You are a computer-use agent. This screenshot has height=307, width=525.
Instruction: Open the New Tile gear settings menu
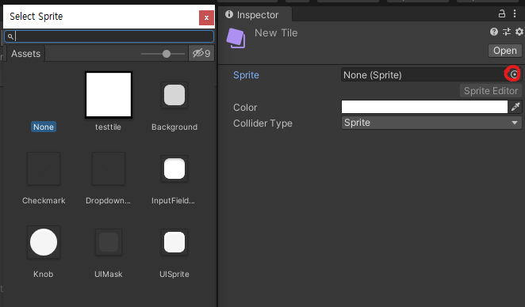519,32
